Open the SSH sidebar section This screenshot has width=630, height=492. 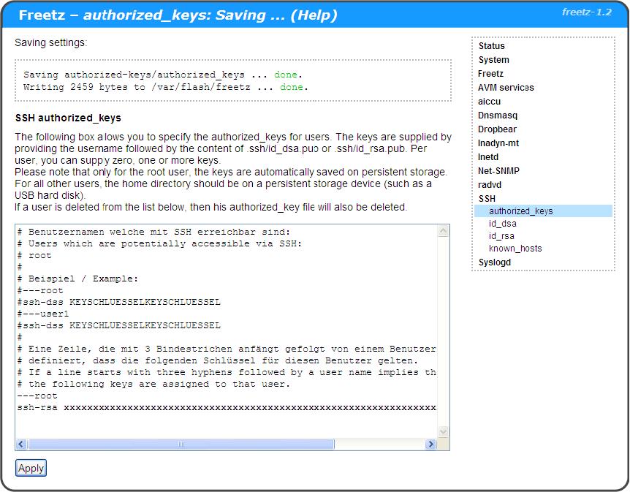click(487, 199)
